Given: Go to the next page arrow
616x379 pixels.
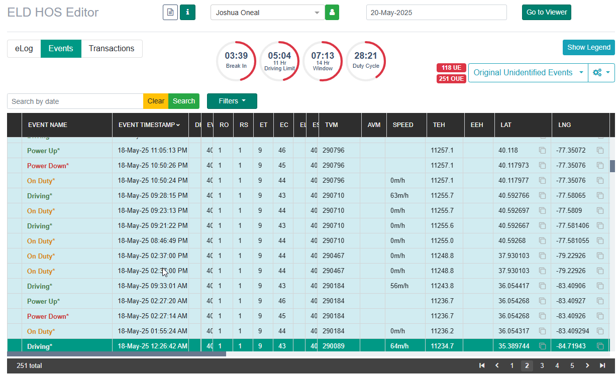Looking at the screenshot, I should [x=587, y=366].
